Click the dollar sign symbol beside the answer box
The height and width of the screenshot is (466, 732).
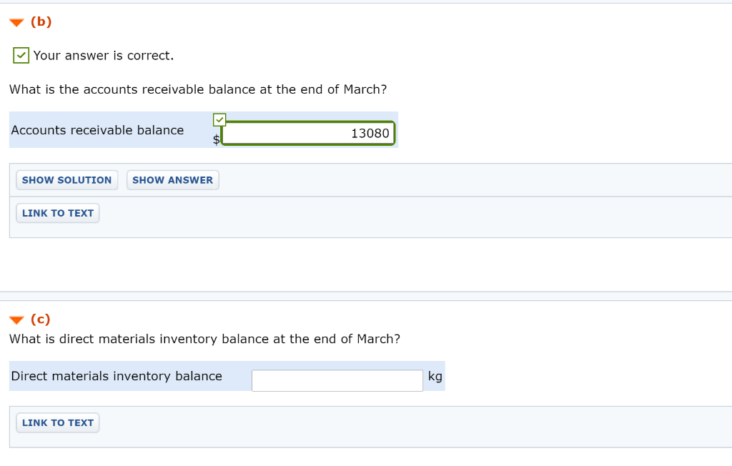pos(215,140)
